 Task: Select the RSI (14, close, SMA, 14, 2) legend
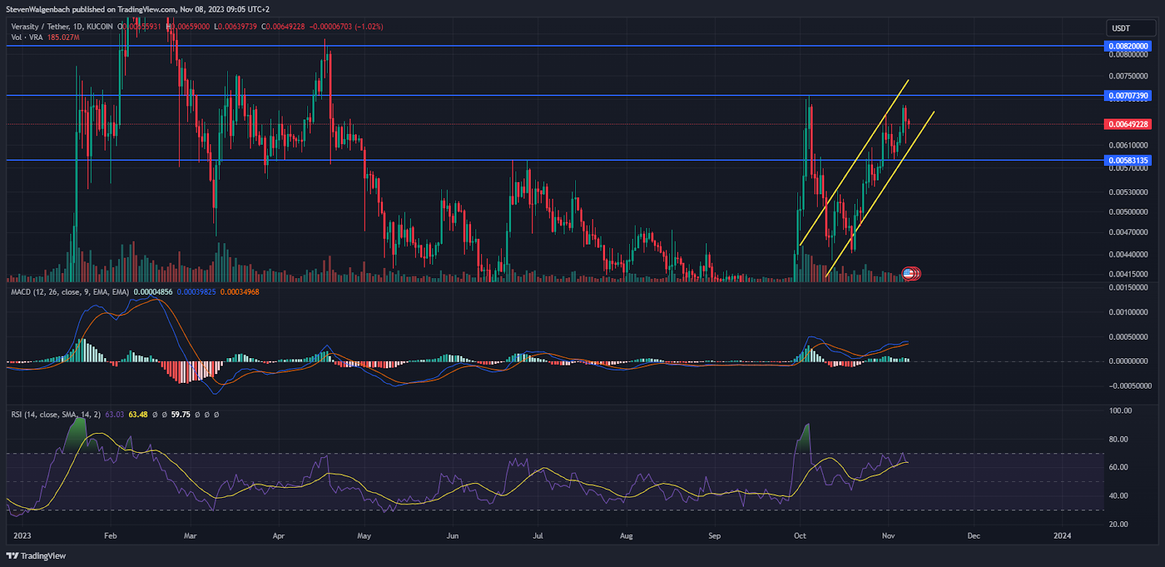pos(56,414)
